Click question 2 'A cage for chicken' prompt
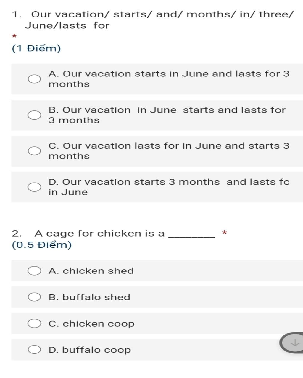Screen dimensions: 303x378 coord(113,234)
